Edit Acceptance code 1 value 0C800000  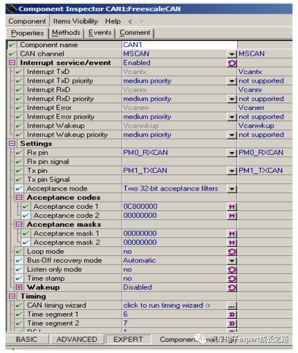coord(175,207)
